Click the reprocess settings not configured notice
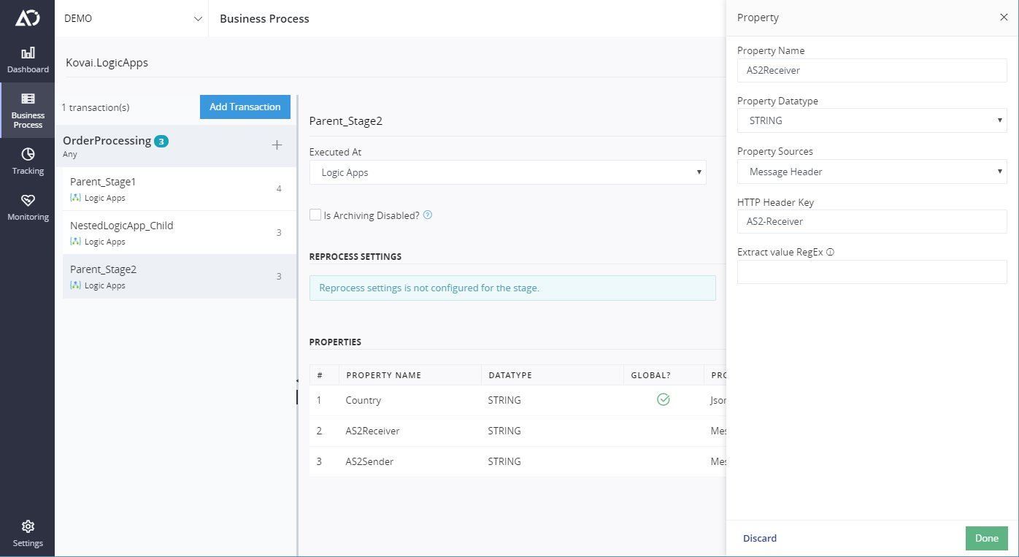This screenshot has height=557, width=1019. pyautogui.click(x=512, y=288)
